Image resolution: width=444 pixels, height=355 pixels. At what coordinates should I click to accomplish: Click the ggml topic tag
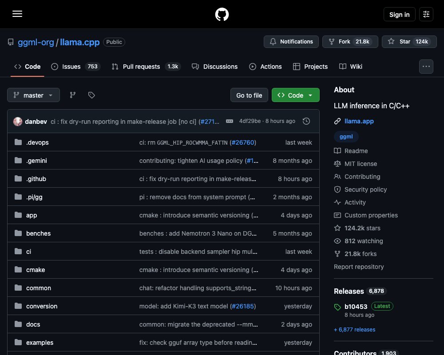[x=346, y=136]
